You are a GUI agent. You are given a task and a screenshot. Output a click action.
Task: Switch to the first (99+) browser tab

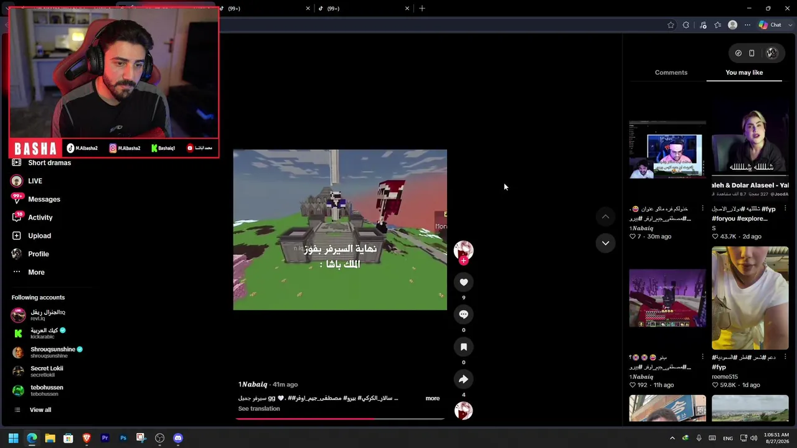264,8
